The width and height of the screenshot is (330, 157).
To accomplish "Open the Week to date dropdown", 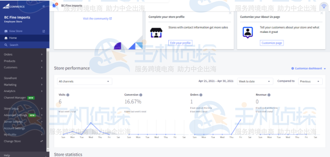I will coord(255,81).
